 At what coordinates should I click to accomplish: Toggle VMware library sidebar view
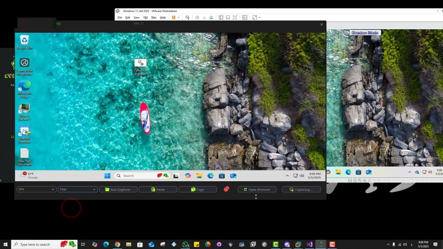tap(221, 18)
